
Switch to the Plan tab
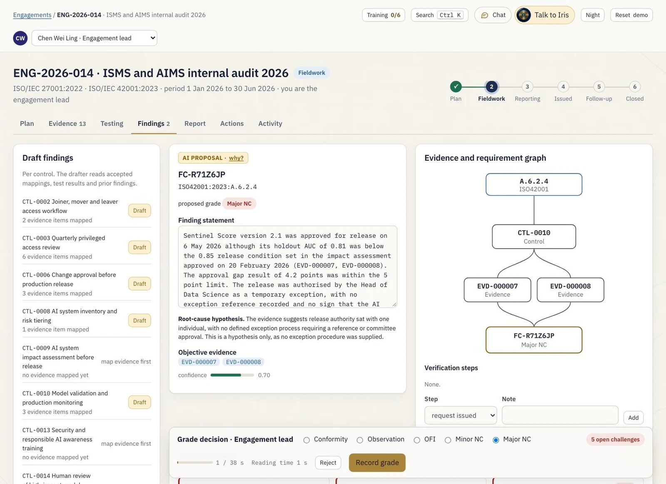[27, 124]
